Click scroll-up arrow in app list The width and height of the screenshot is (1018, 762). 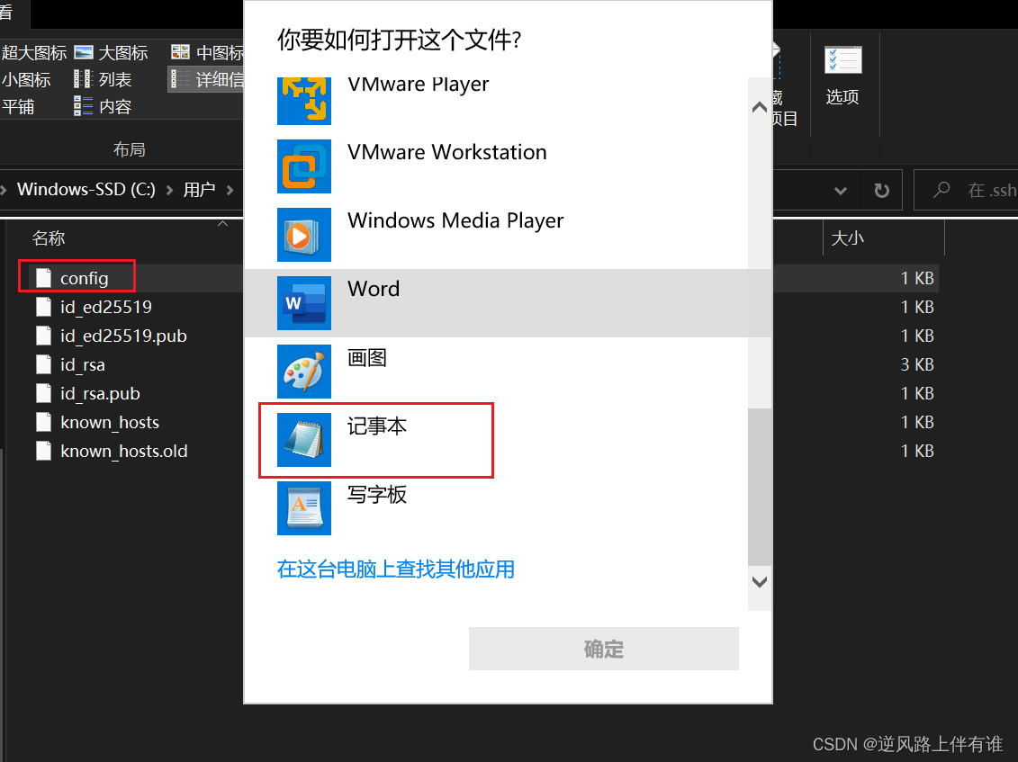coord(760,108)
